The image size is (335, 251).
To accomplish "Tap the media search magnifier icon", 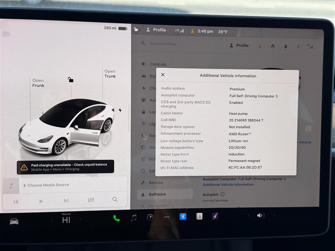I will click(x=115, y=199).
